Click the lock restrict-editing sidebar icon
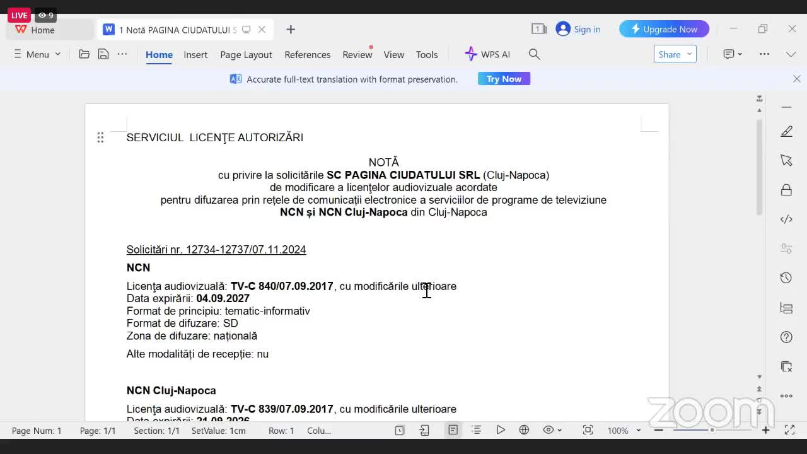The height and width of the screenshot is (454, 807). click(786, 190)
